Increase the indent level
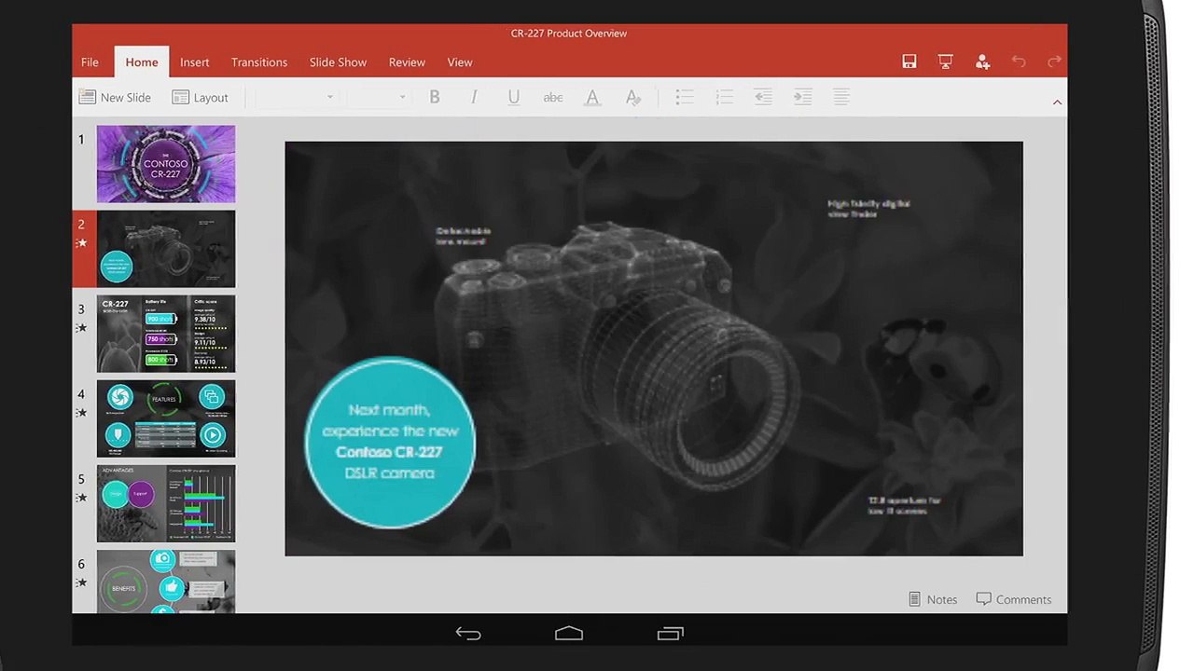The image size is (1194, 671). click(802, 97)
